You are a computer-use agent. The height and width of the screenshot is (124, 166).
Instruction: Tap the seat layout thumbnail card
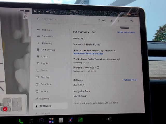pyautogui.click(x=13, y=104)
